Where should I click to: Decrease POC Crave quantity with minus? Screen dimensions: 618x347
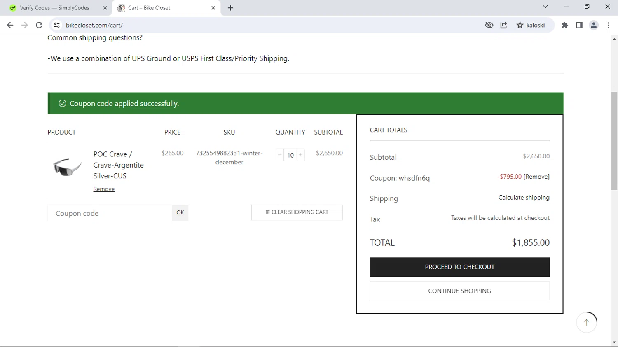coord(280,155)
